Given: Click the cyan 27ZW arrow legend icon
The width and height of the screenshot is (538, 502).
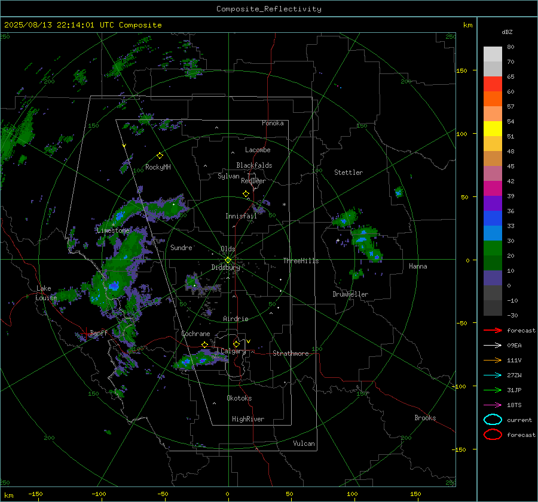Looking at the screenshot, I should 493,375.
